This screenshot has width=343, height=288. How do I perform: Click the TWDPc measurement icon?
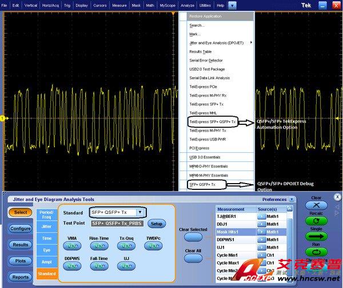tap(154, 246)
